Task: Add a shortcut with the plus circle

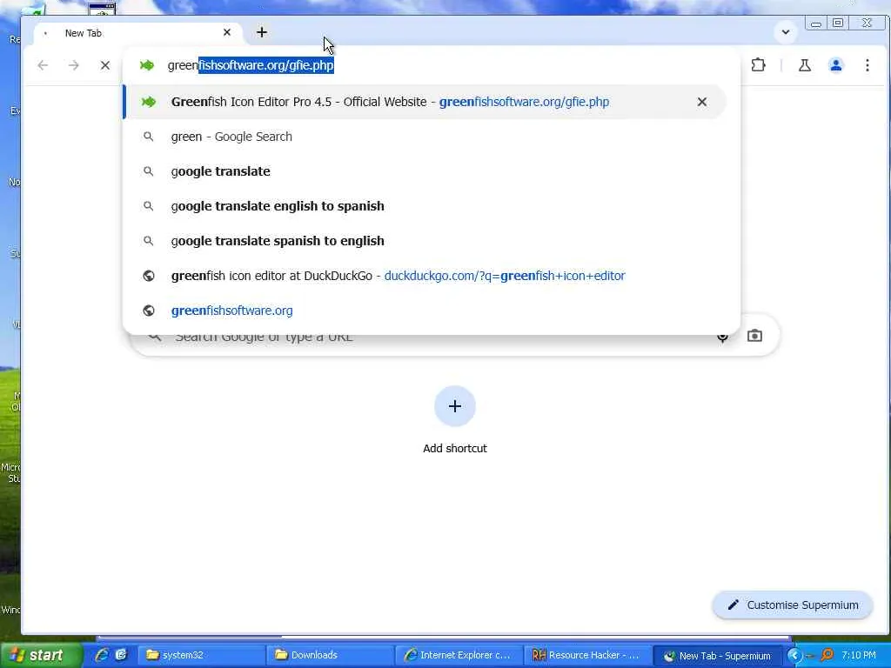Action: (x=454, y=406)
